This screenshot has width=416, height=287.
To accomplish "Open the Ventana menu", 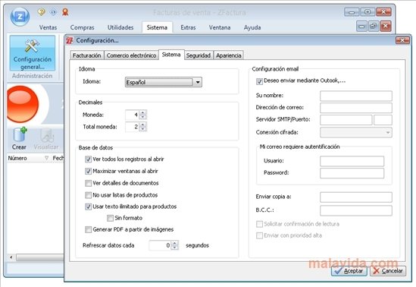I will 220,27.
